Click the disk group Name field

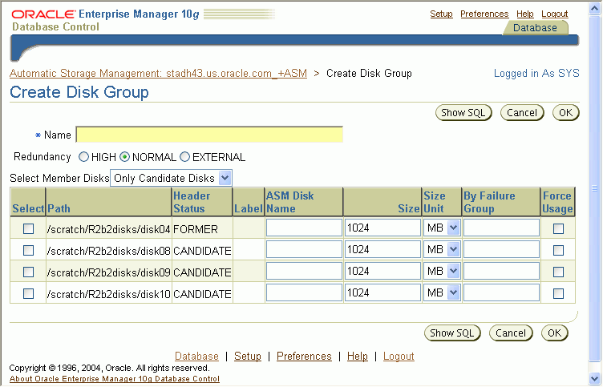(x=208, y=135)
